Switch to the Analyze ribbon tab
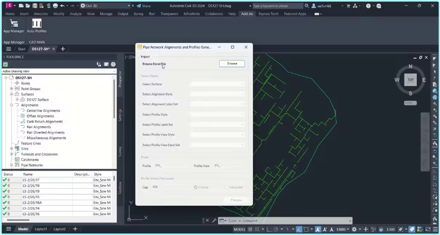The image size is (440, 235). point(75,14)
